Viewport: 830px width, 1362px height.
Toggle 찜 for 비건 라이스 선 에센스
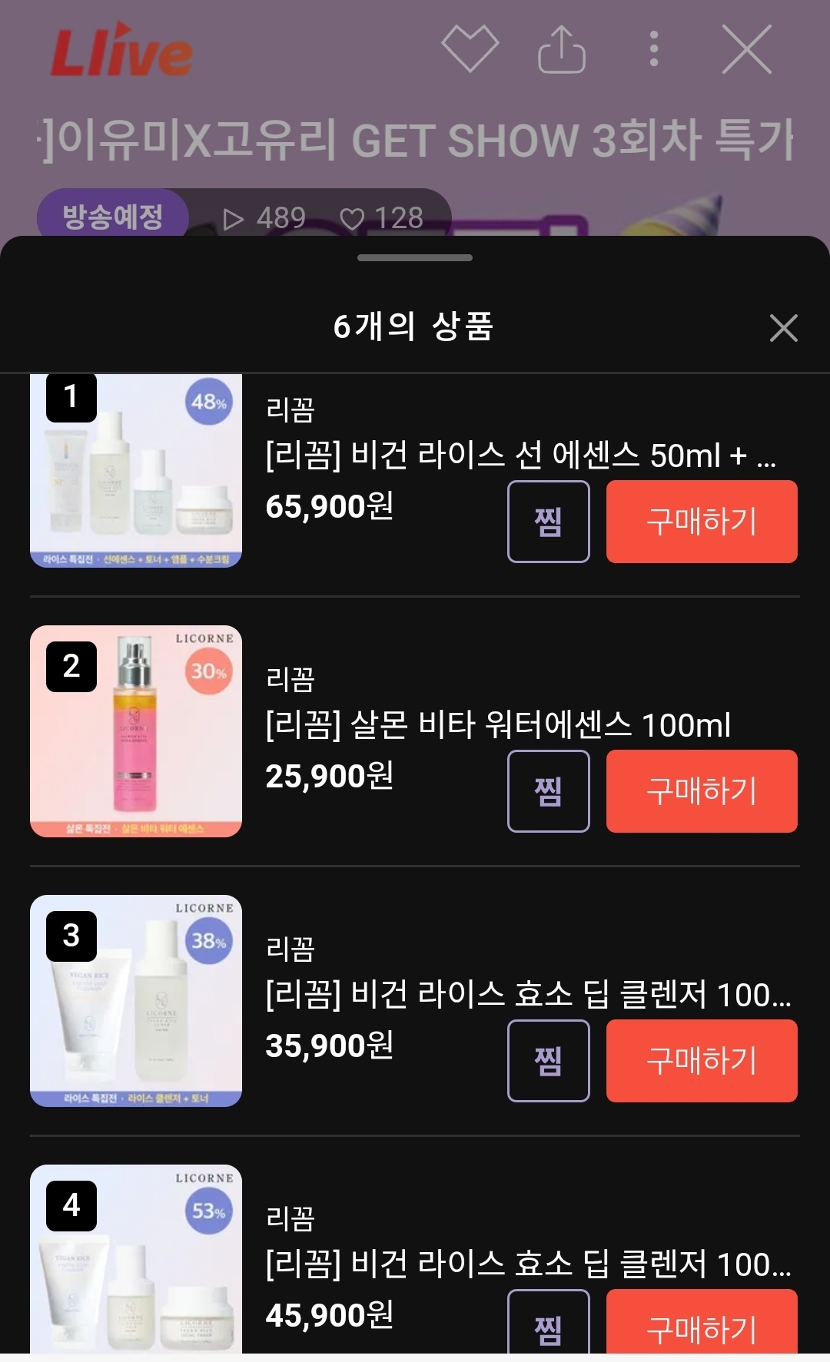coord(548,522)
